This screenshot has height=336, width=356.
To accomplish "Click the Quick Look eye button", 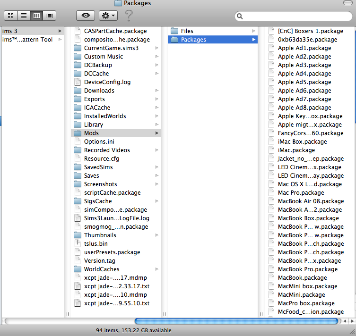I will tap(86, 16).
